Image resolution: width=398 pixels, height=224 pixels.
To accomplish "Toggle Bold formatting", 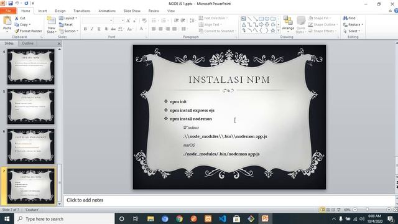I will tap(85, 29).
